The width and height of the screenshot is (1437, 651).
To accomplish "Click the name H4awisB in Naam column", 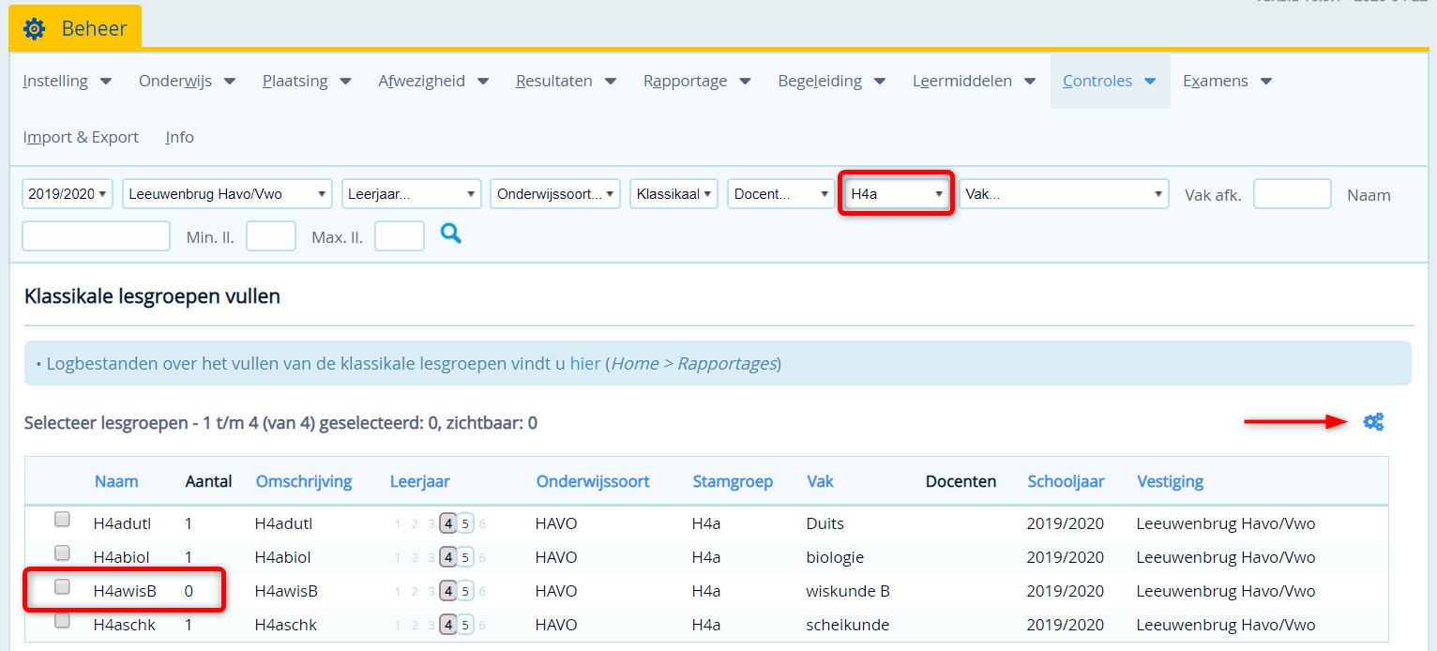I will click(125, 591).
